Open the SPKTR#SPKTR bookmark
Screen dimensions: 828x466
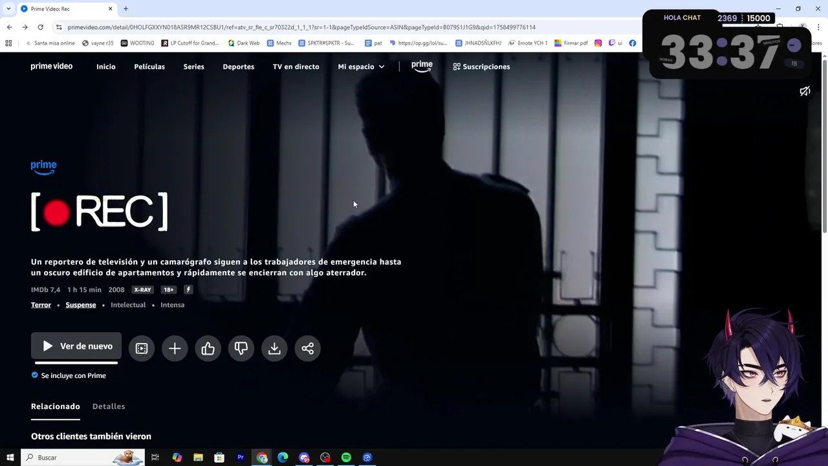pyautogui.click(x=327, y=43)
